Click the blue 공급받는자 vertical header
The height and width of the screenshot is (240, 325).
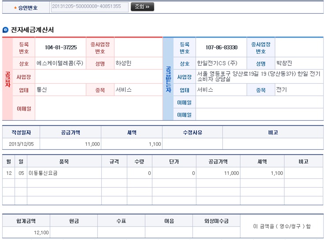[x=168, y=79]
